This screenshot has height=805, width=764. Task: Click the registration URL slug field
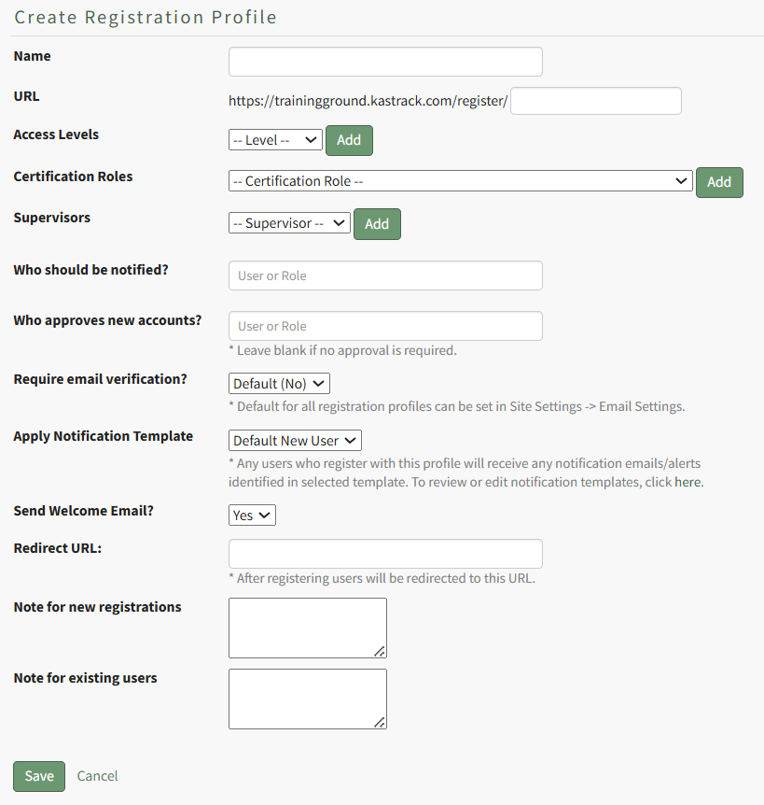pyautogui.click(x=595, y=101)
